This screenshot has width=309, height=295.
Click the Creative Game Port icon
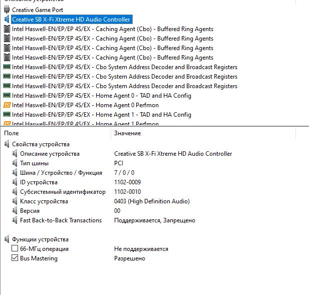point(7,10)
